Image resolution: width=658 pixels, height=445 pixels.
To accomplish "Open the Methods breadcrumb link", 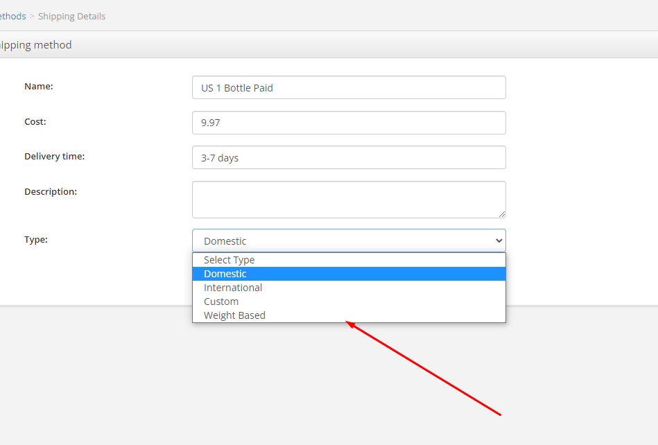I will [12, 17].
